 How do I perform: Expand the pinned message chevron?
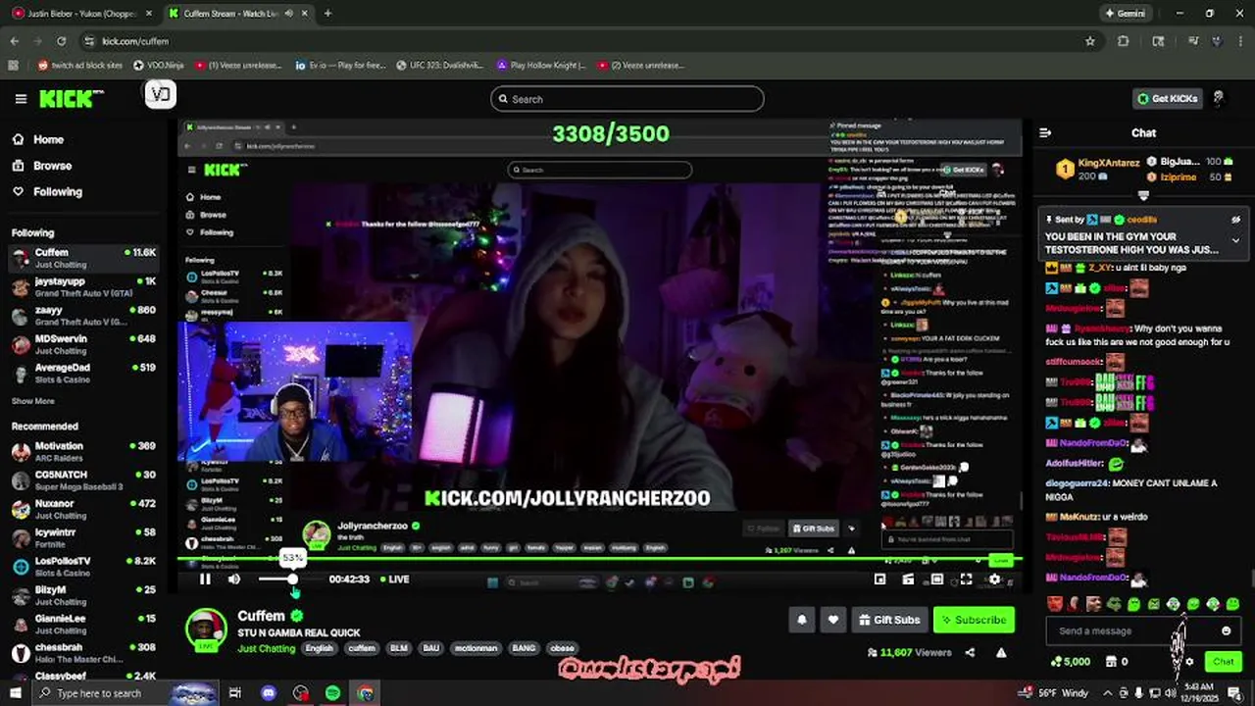(1235, 240)
